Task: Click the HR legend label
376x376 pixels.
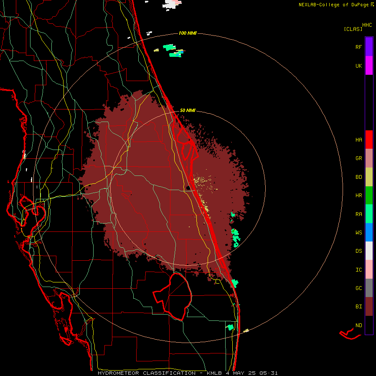Action: [358, 196]
